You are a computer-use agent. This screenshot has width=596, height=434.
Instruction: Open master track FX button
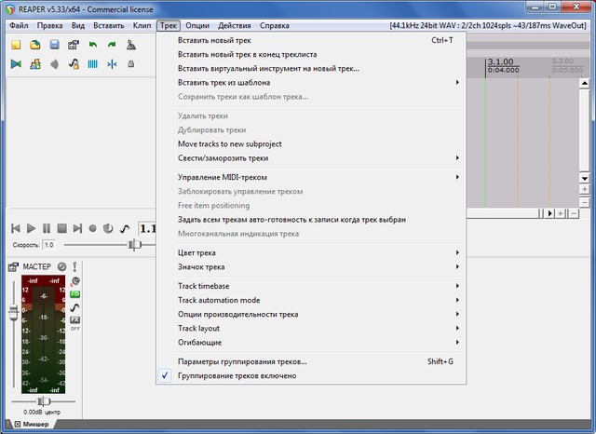(75, 318)
